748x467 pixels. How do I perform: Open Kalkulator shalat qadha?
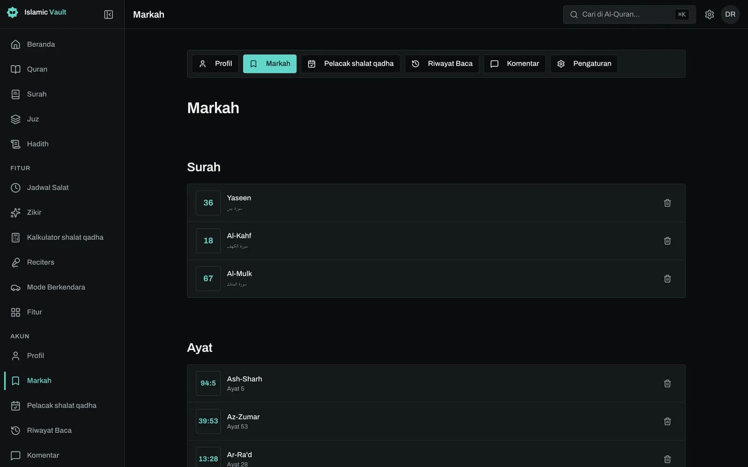click(62, 237)
